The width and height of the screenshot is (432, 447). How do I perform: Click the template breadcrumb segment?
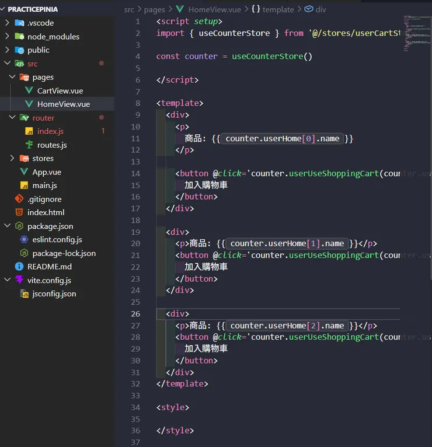click(278, 10)
